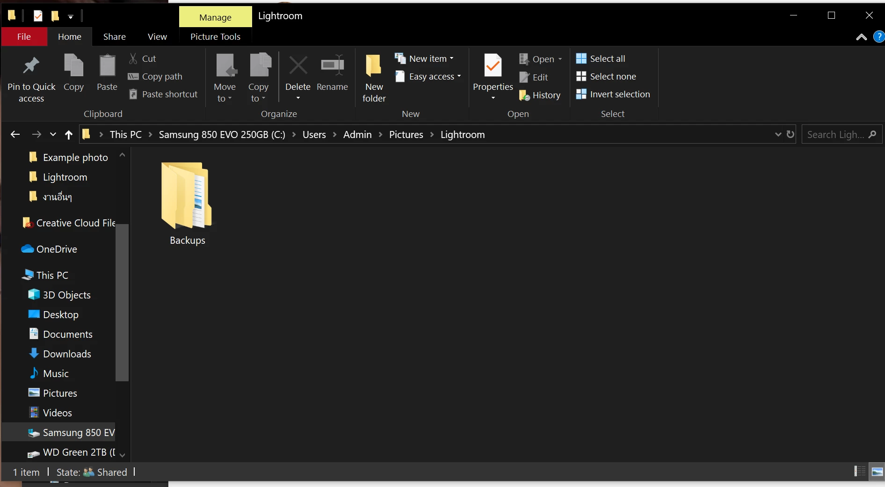885x487 pixels.
Task: Switch to the Home tab
Action: coord(70,36)
